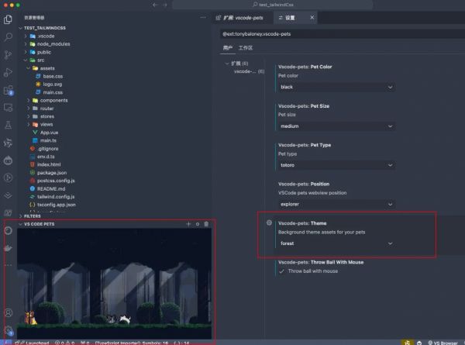Open tailwind.config.js in the explorer
Viewport: 465px width, 345px height.
pyautogui.click(x=60, y=196)
